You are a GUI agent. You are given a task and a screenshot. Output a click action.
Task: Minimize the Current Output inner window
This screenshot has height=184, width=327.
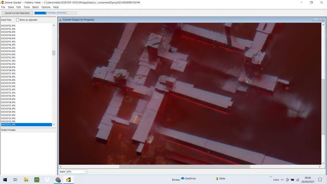click(x=316, y=20)
